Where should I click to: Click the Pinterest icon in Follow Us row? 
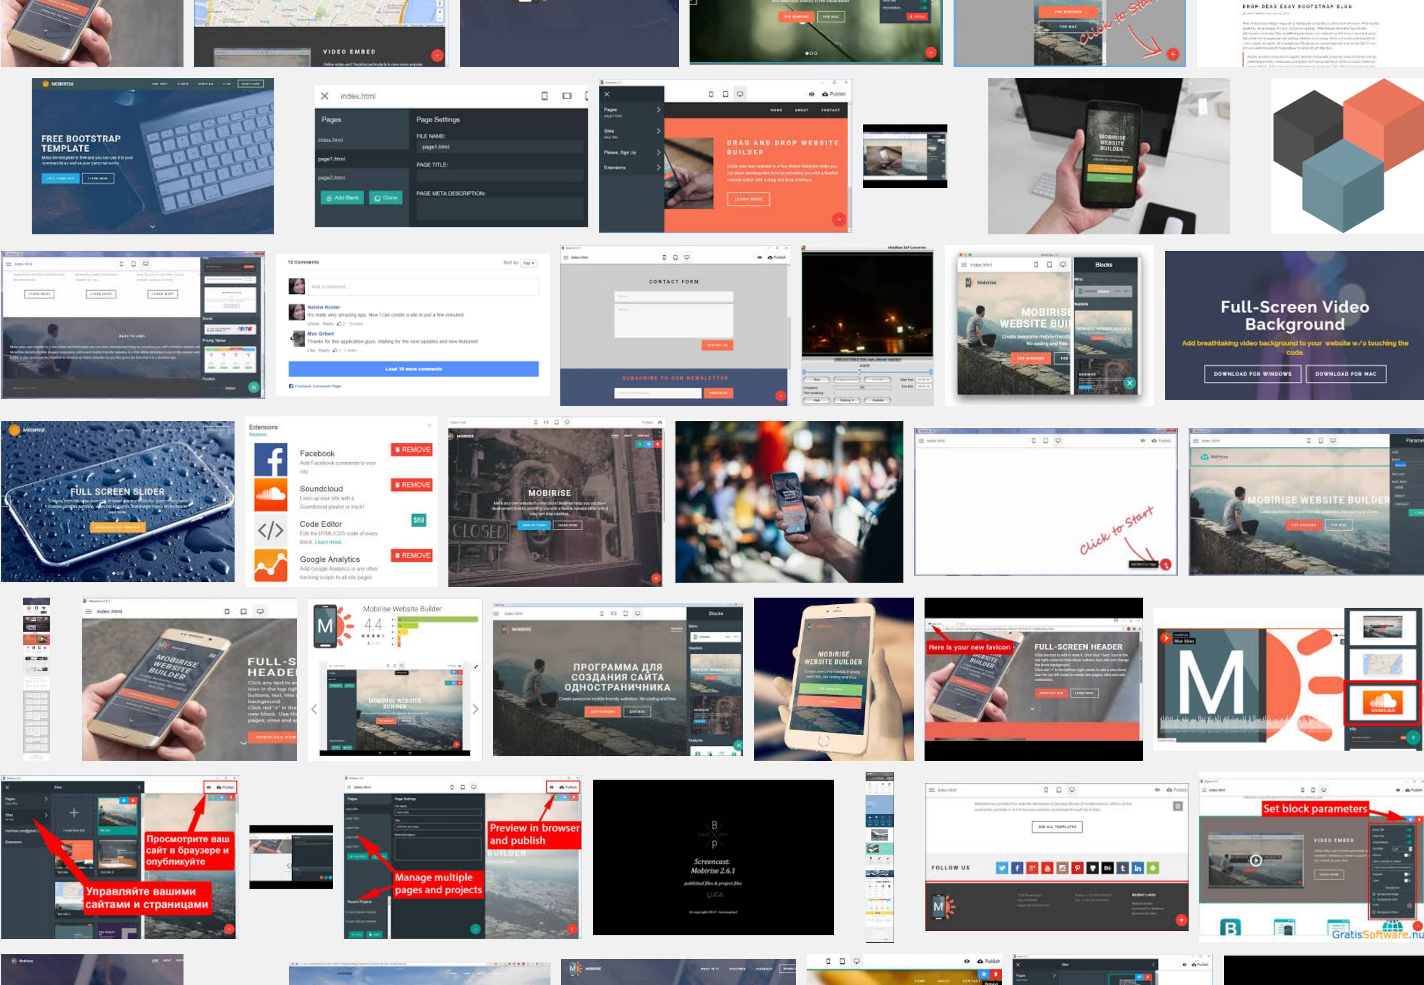coord(1077,868)
